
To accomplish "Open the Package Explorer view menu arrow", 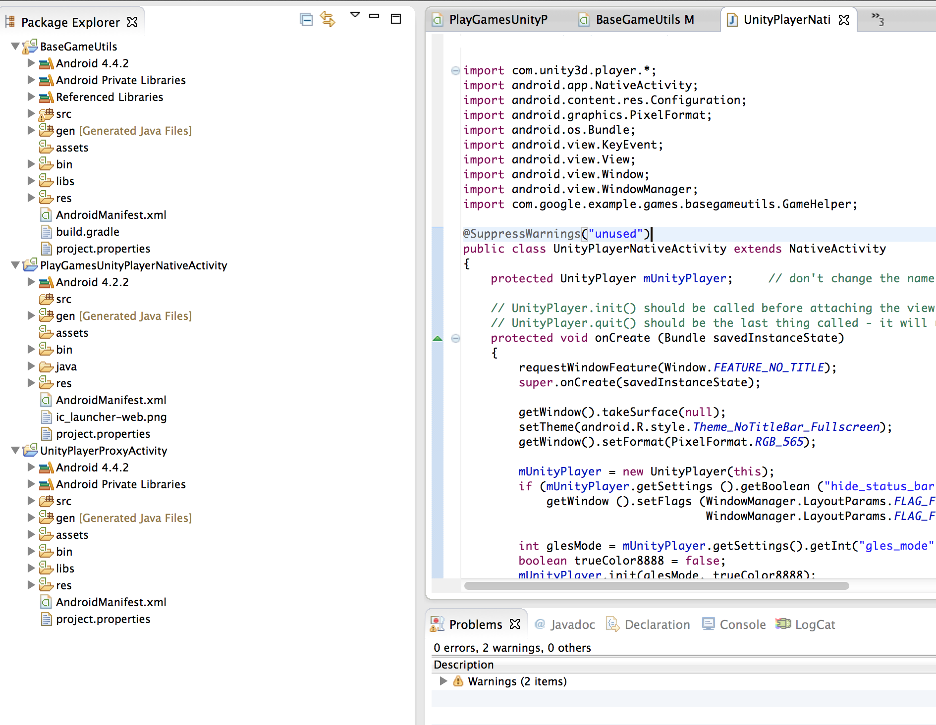I will coord(355,15).
